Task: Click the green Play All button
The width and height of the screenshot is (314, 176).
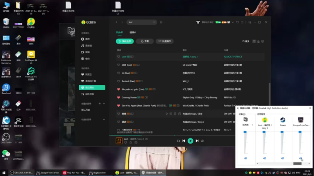Action: (125, 41)
